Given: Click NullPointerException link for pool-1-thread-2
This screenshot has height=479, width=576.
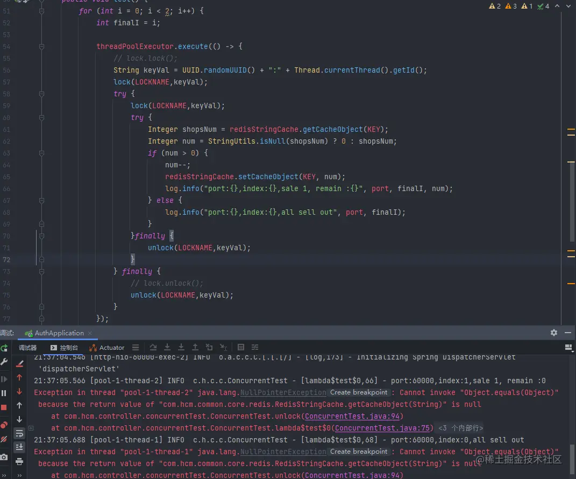Looking at the screenshot, I should 283,392.
